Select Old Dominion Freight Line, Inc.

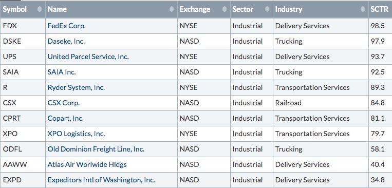pos(96,149)
